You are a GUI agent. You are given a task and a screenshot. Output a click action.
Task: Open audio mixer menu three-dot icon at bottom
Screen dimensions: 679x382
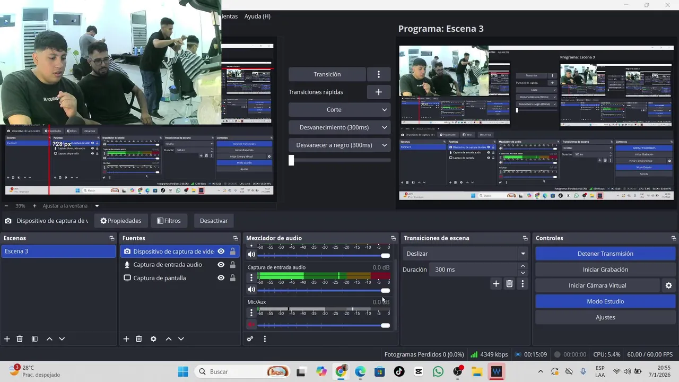click(x=265, y=339)
